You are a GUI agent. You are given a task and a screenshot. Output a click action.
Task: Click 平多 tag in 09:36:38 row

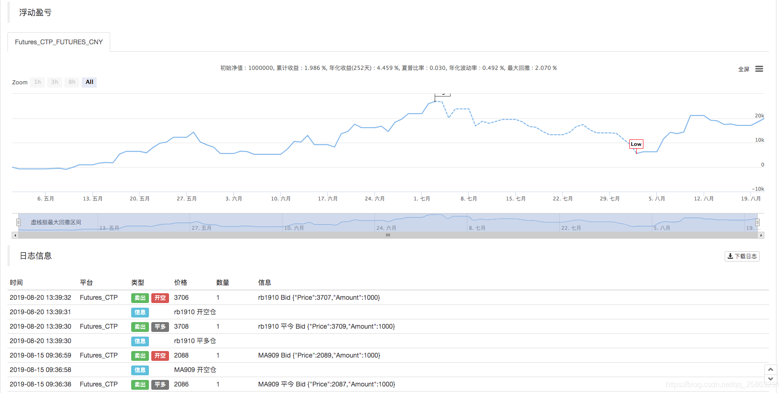tap(160, 385)
